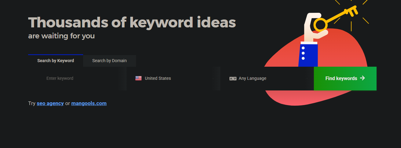Expand language list via its faint arrow
Screen dimensions: 401x148
[x=307, y=79]
